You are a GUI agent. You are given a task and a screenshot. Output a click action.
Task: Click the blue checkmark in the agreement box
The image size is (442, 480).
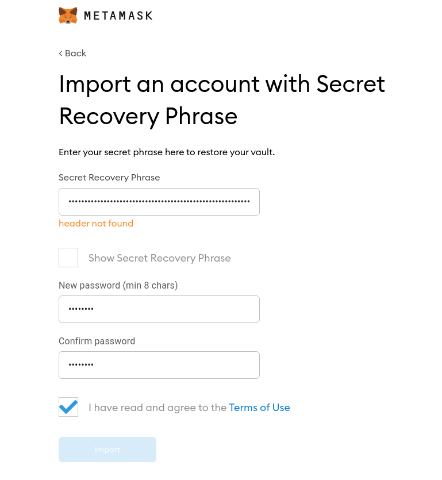[68, 407]
